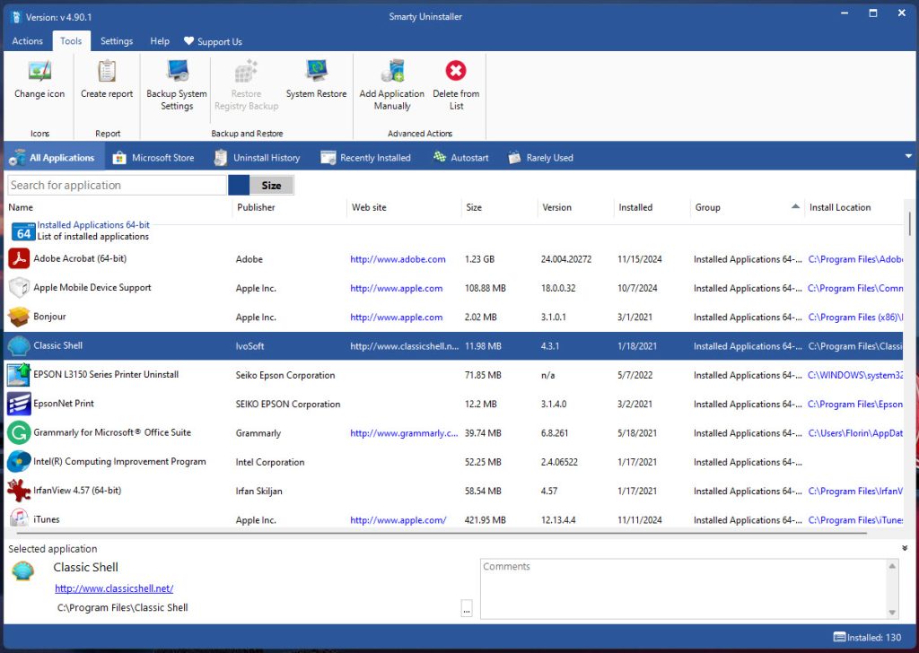Sort the list by Version column
Viewport: 919px width, 653px height.
coord(576,207)
